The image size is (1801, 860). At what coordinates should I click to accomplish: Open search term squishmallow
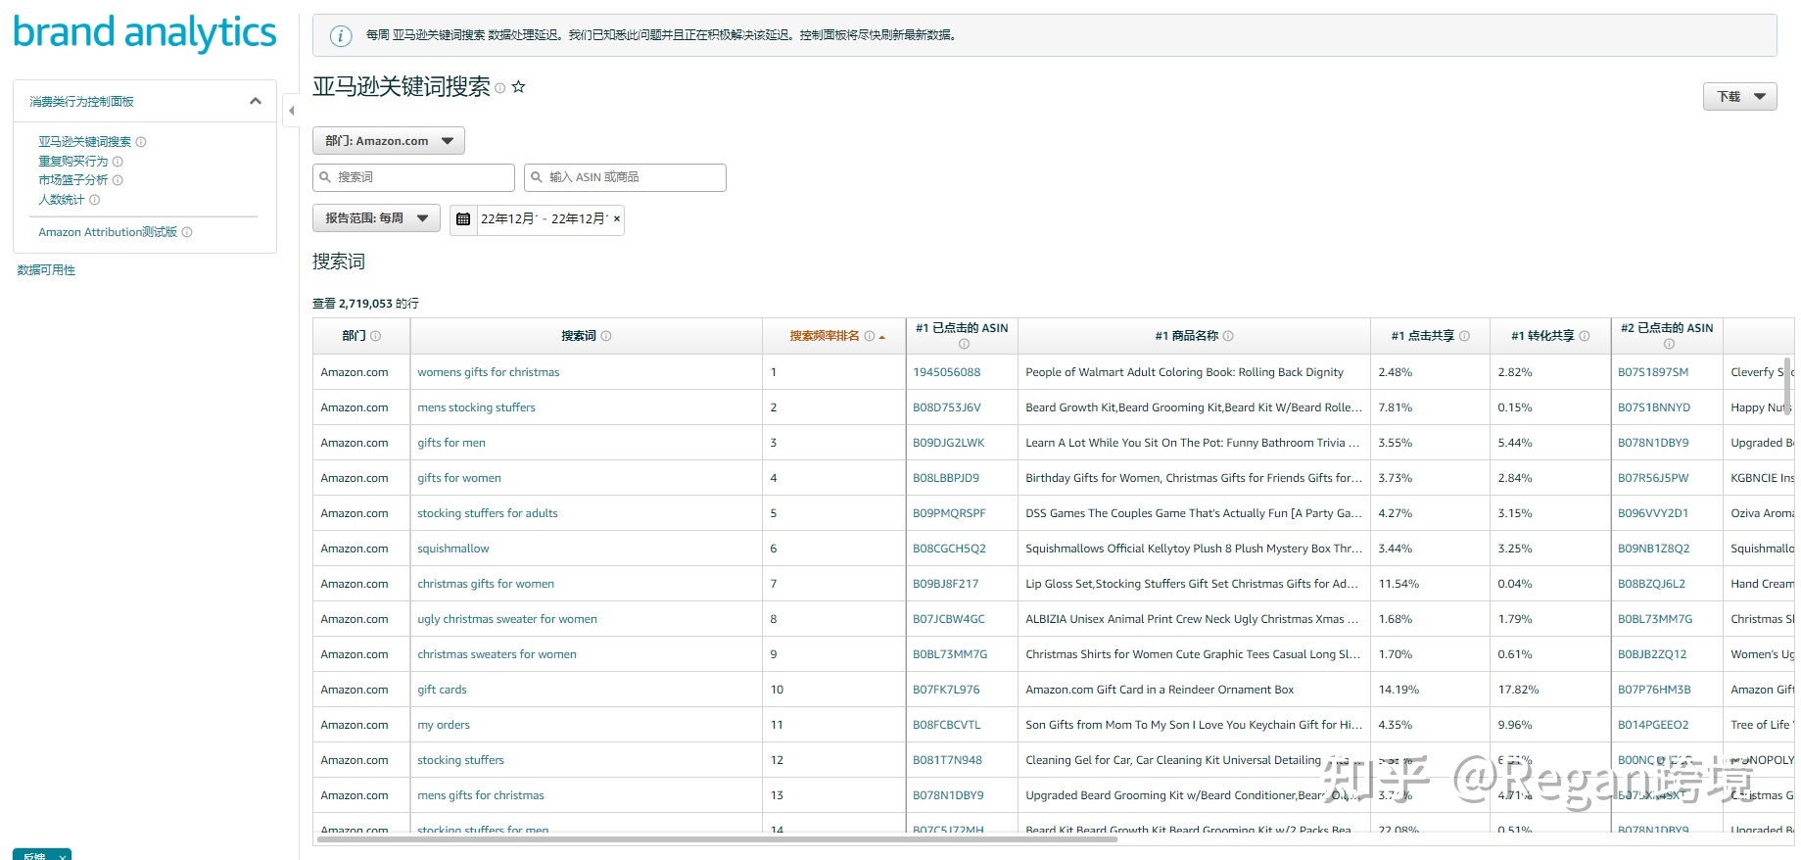[x=453, y=549]
